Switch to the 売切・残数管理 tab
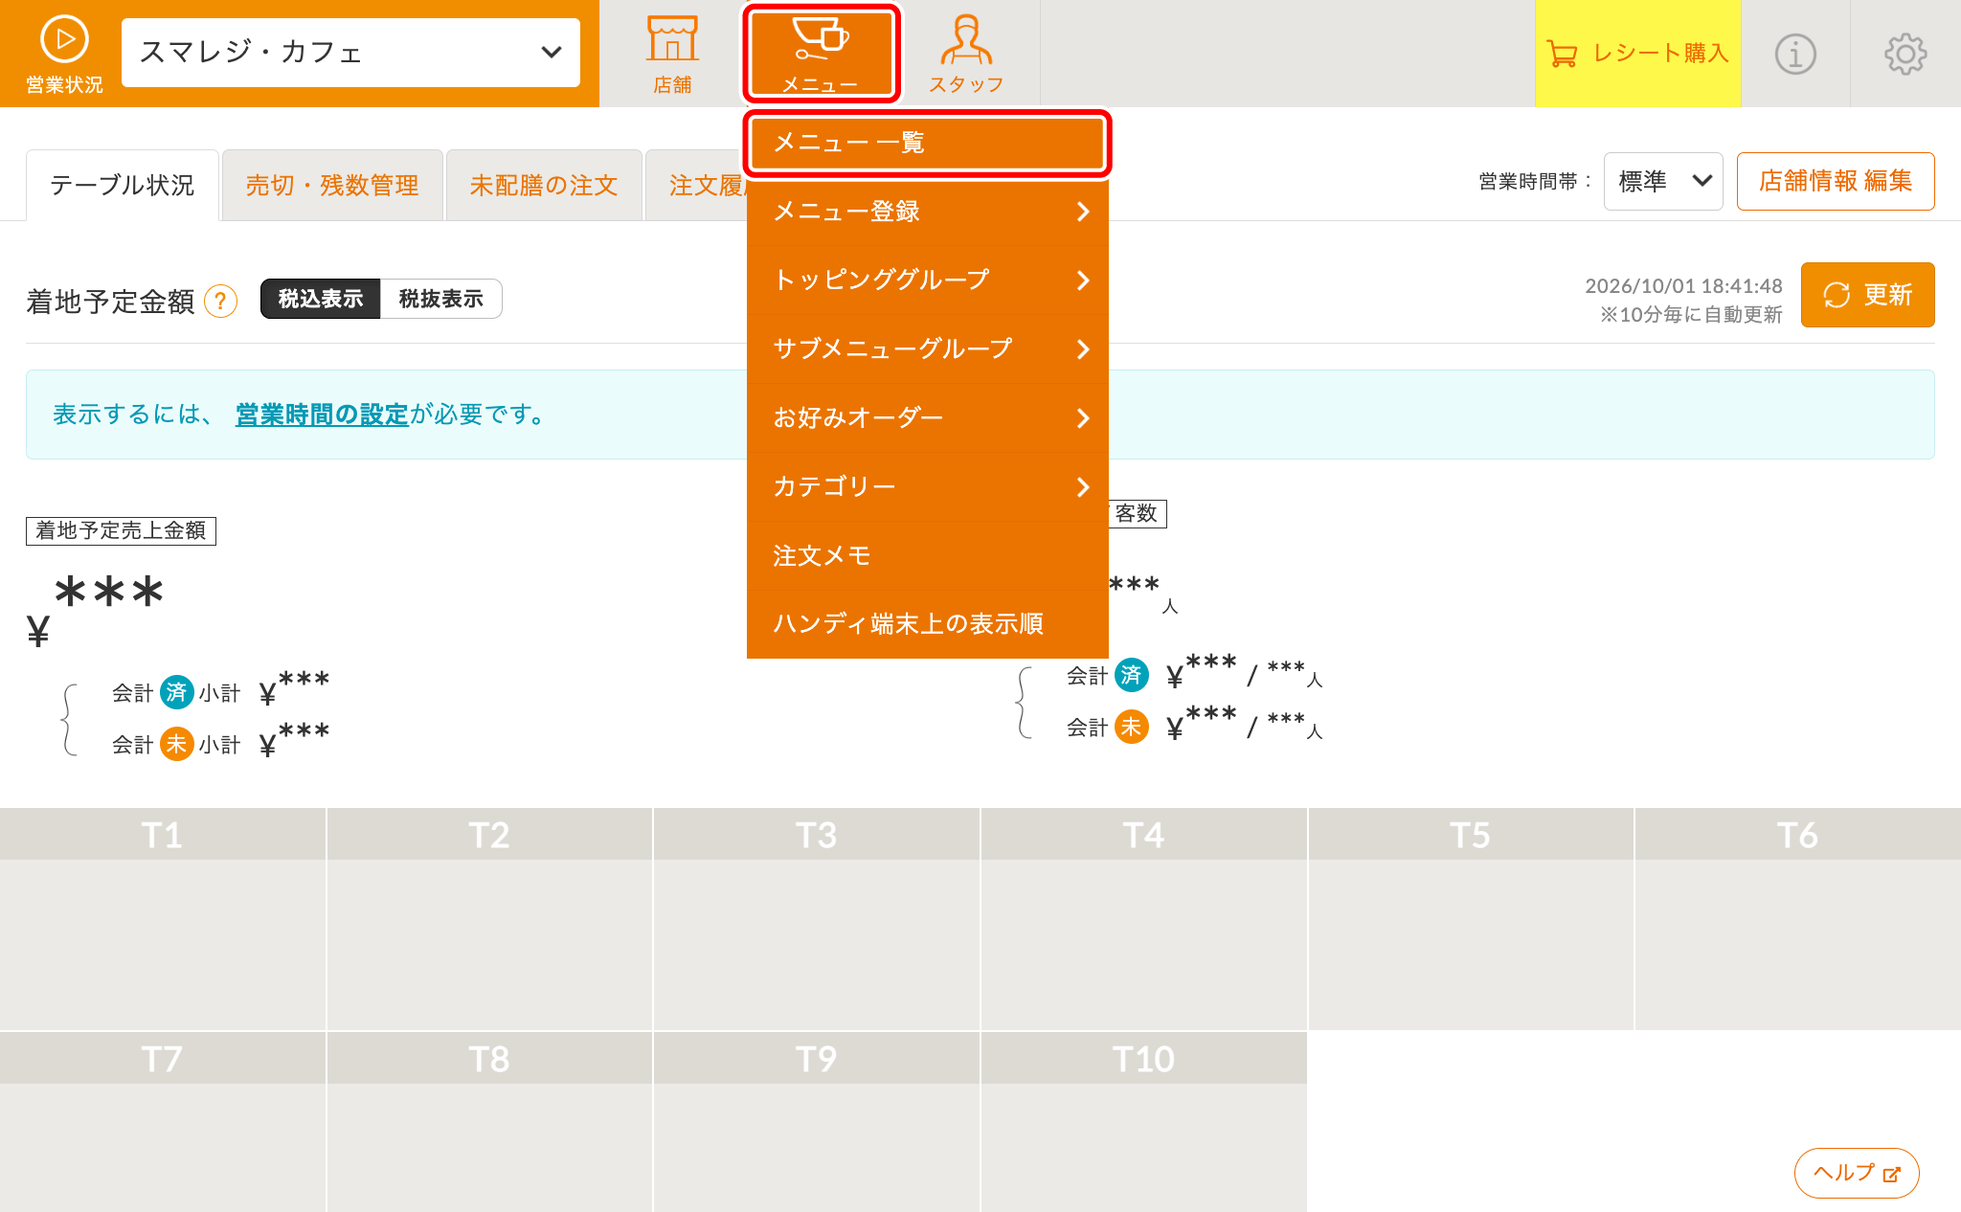 pyautogui.click(x=332, y=185)
